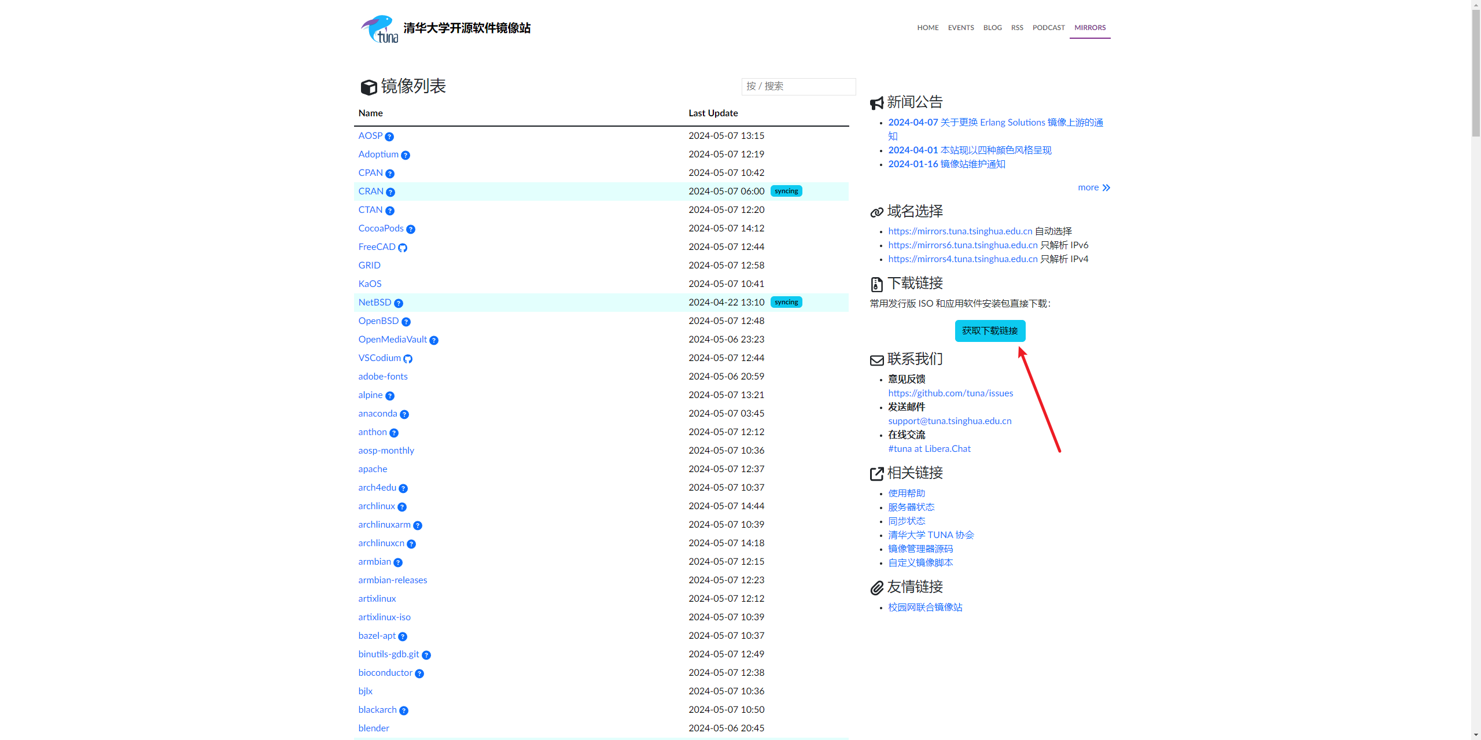Open 自定义镜像脚本 link

(x=920, y=562)
